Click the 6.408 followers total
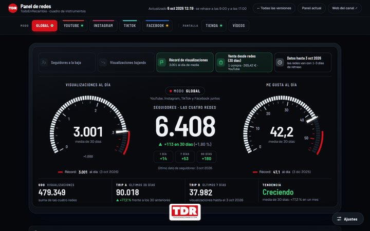 [x=185, y=126]
